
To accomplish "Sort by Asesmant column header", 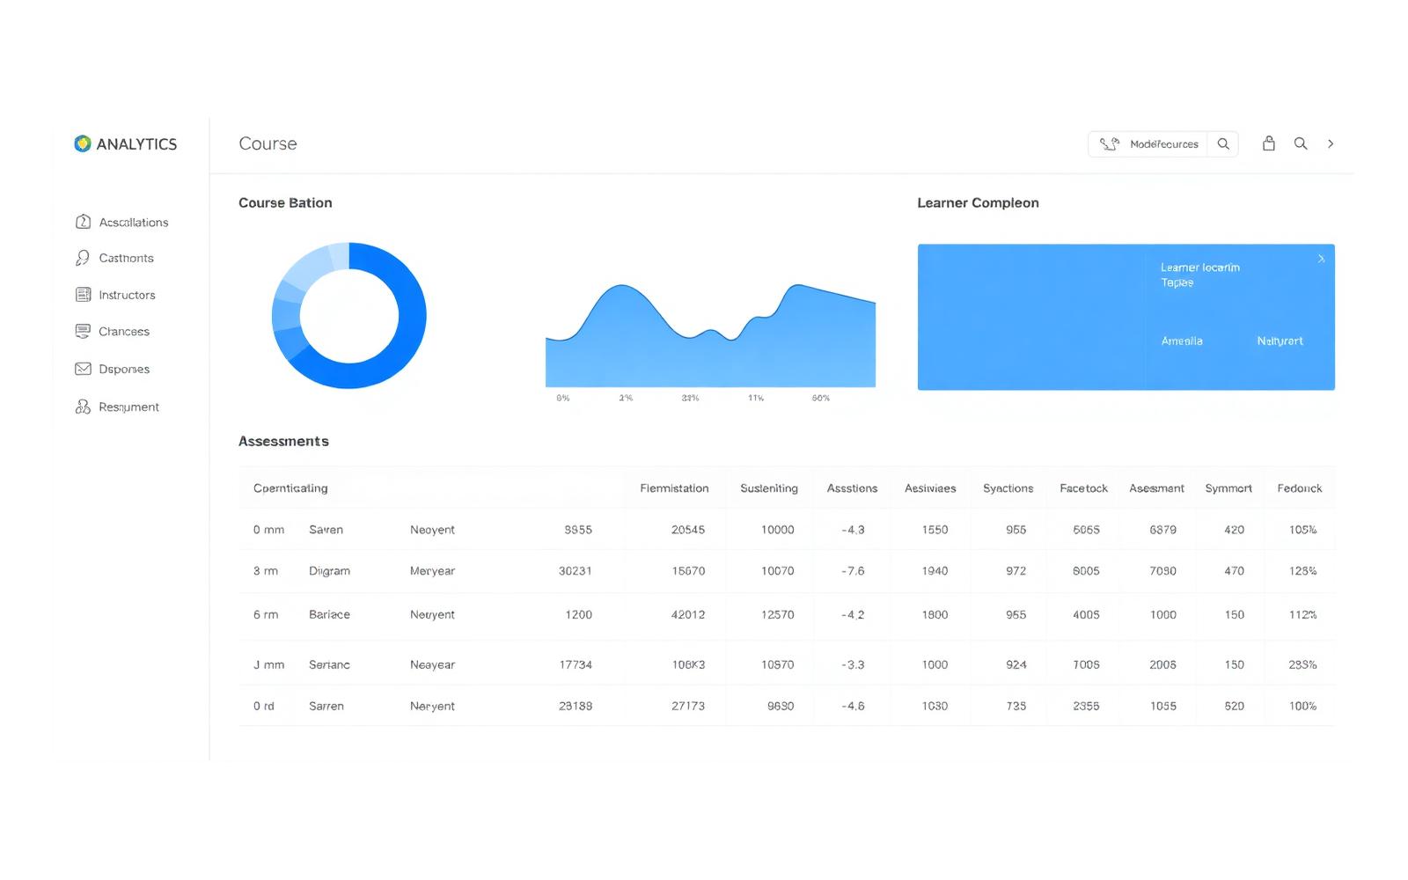I will click(1156, 488).
